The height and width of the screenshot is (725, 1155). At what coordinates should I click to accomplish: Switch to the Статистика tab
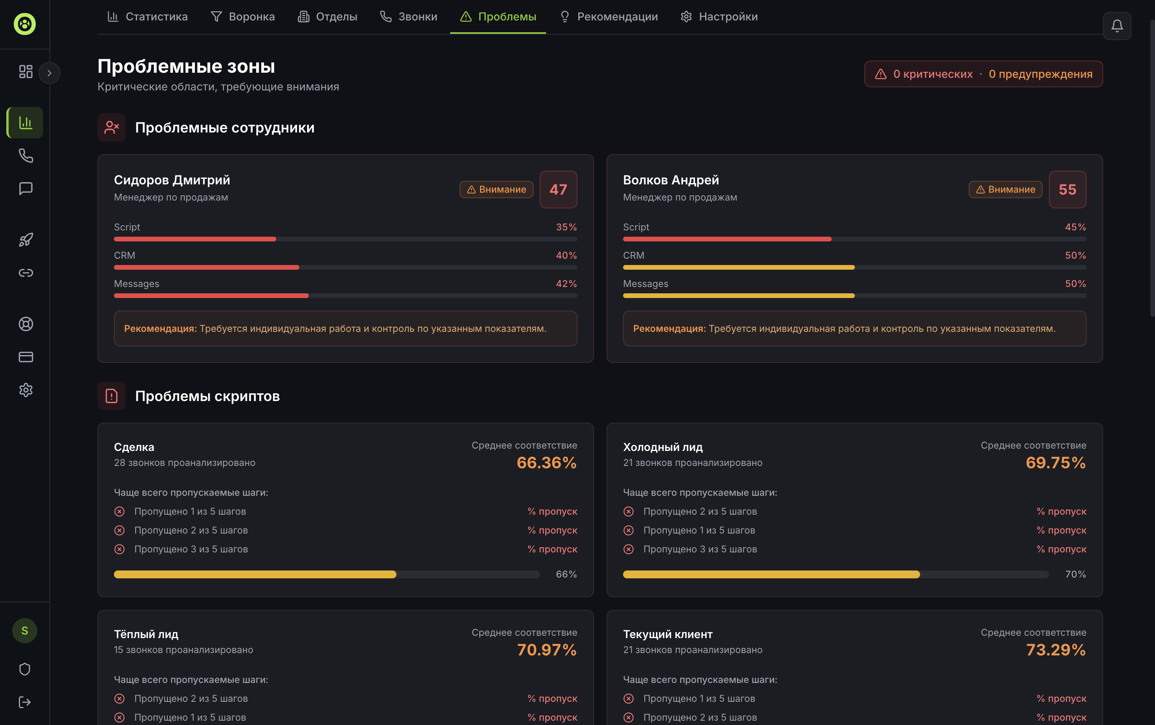pyautogui.click(x=148, y=17)
